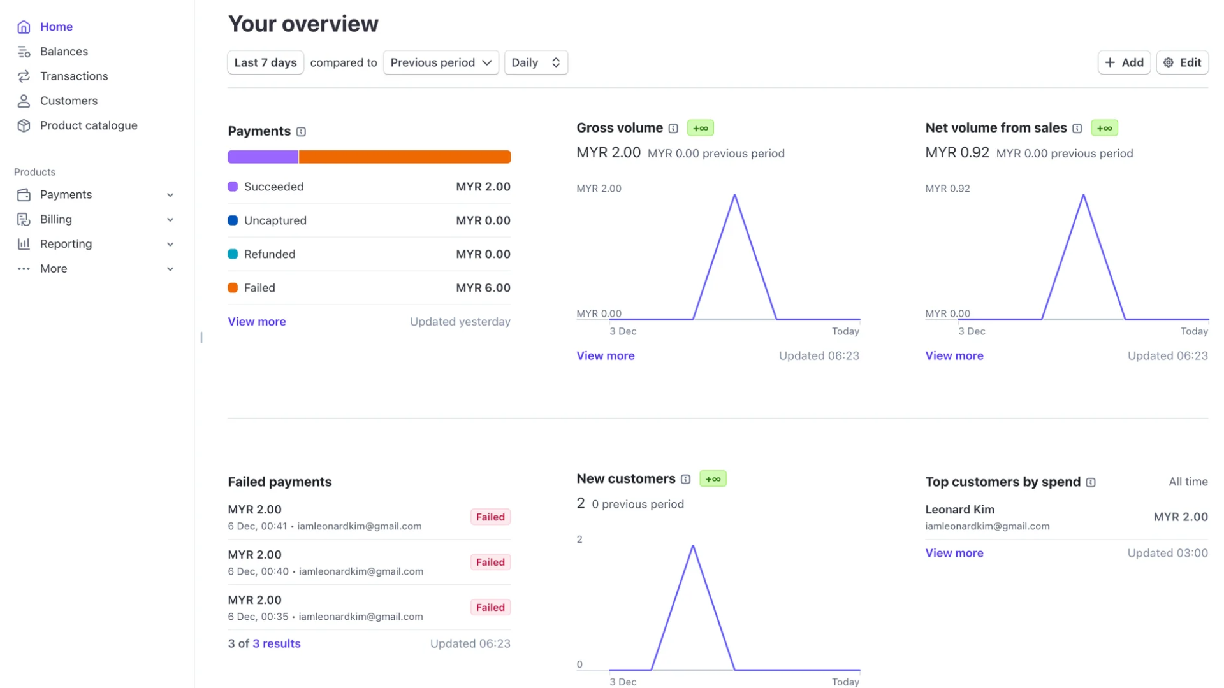Click info icon next to Gross volume
Screen dimensions: 1224x688
pos(673,129)
